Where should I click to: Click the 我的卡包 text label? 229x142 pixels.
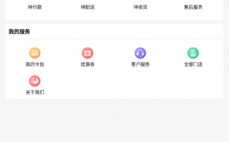click(x=35, y=64)
